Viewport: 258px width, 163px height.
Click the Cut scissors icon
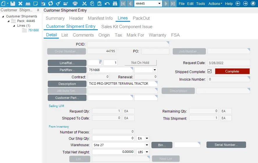(84, 4)
